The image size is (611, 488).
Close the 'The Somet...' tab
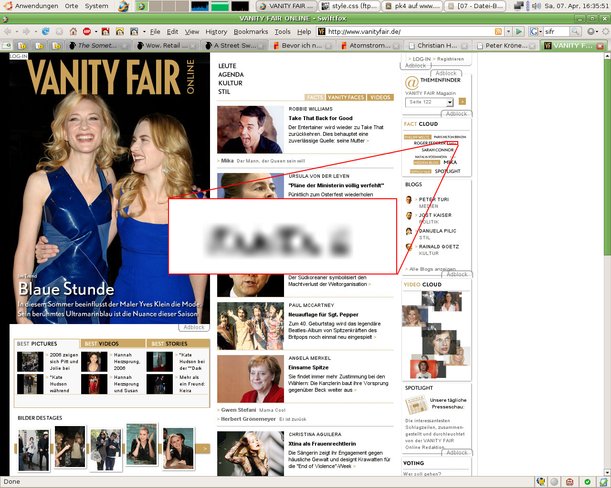tap(124, 46)
